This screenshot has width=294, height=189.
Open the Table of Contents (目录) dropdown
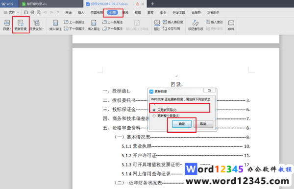pyautogui.click(x=7, y=25)
